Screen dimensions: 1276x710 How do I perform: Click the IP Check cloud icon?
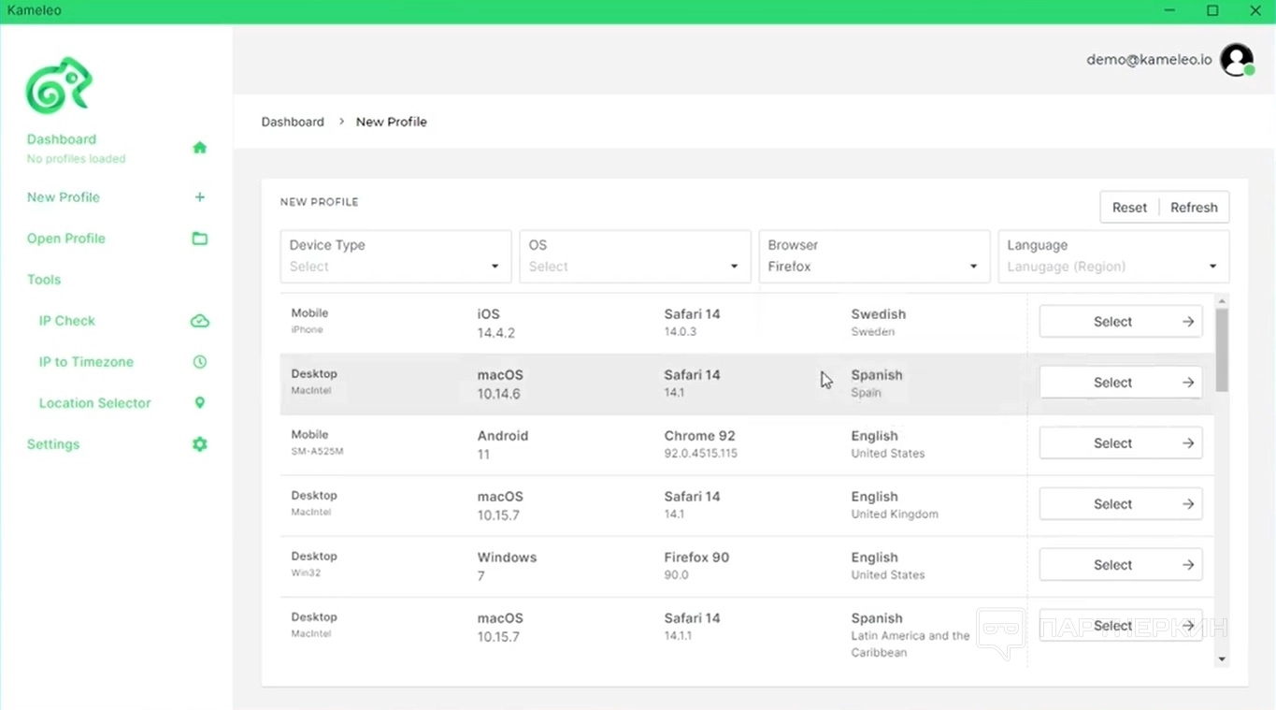coord(199,321)
